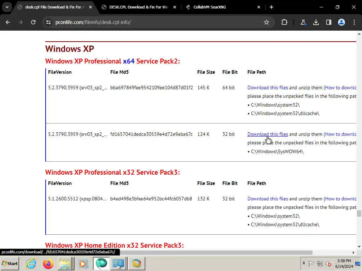The height and width of the screenshot is (271, 362).
Task: Download the 132 K XP x32 file
Action: coord(268,199)
